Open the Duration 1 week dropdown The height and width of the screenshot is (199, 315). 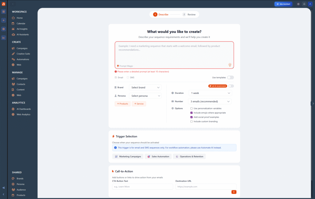click(x=210, y=93)
